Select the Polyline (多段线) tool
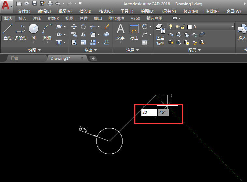247x182 pixels. [21, 32]
